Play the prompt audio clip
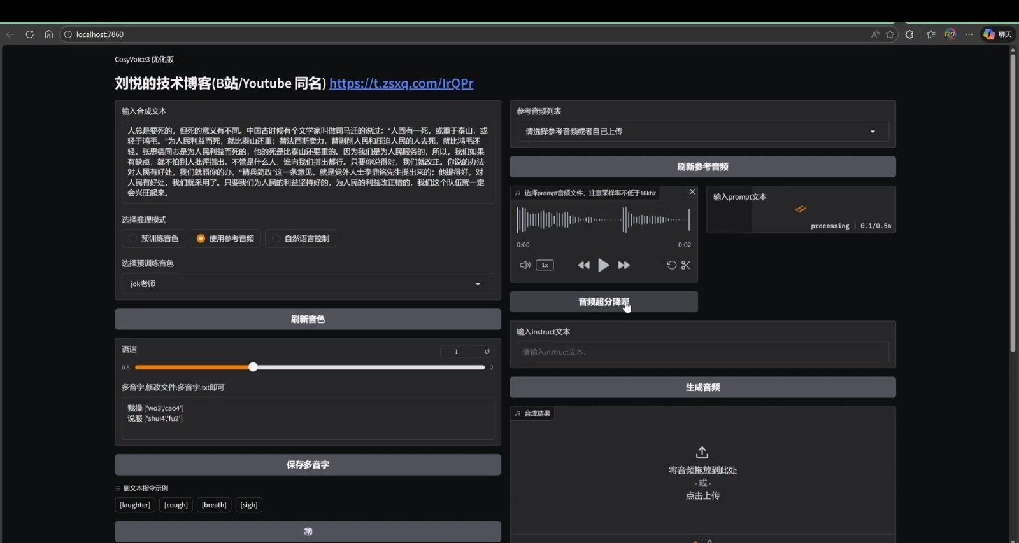The image size is (1019, 543). (x=603, y=265)
